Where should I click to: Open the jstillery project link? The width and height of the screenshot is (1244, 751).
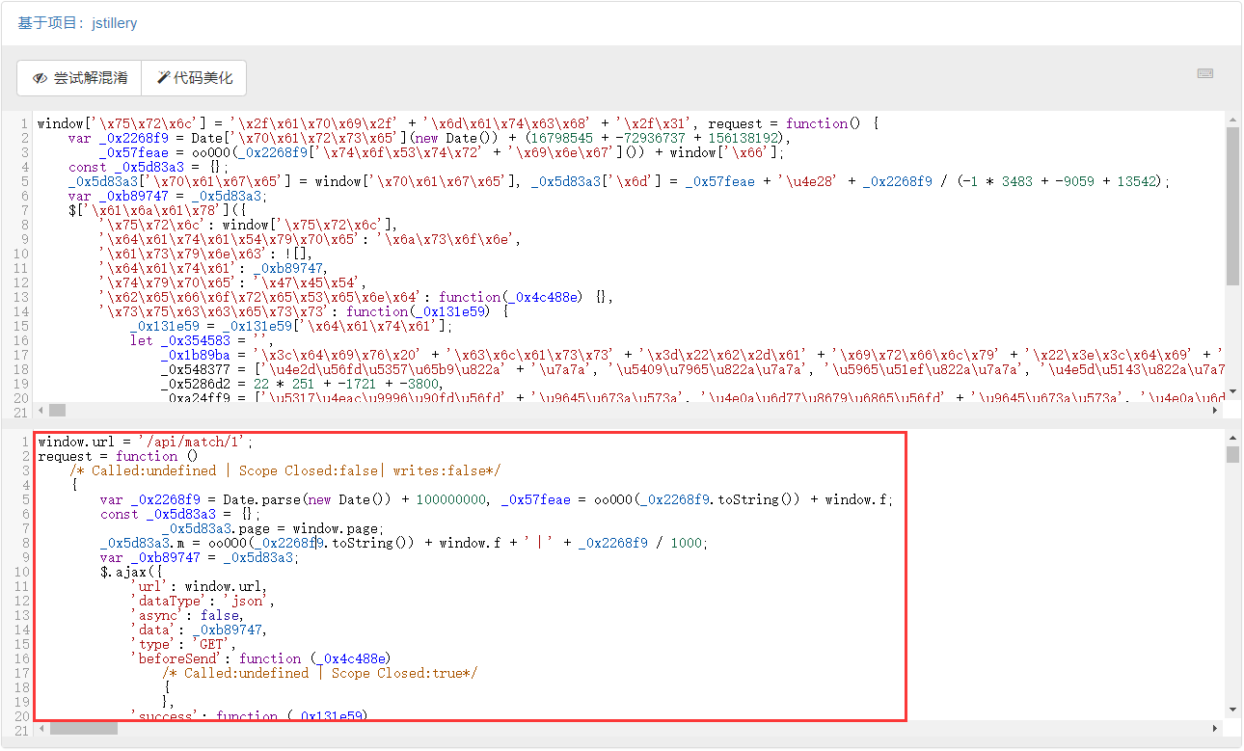coord(115,22)
